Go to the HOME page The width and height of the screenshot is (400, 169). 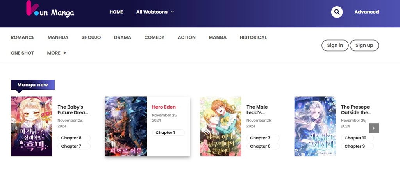point(116,12)
